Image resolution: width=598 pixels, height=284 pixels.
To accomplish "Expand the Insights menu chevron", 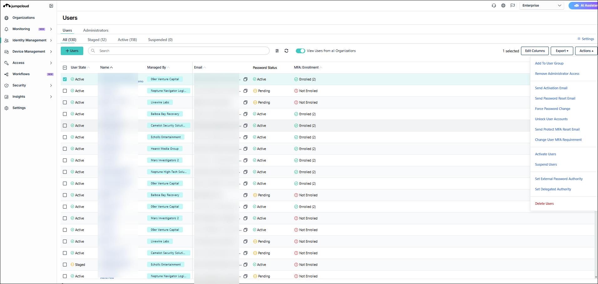I will (51, 97).
